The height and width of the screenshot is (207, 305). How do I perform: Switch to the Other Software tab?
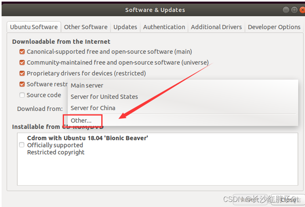click(85, 27)
